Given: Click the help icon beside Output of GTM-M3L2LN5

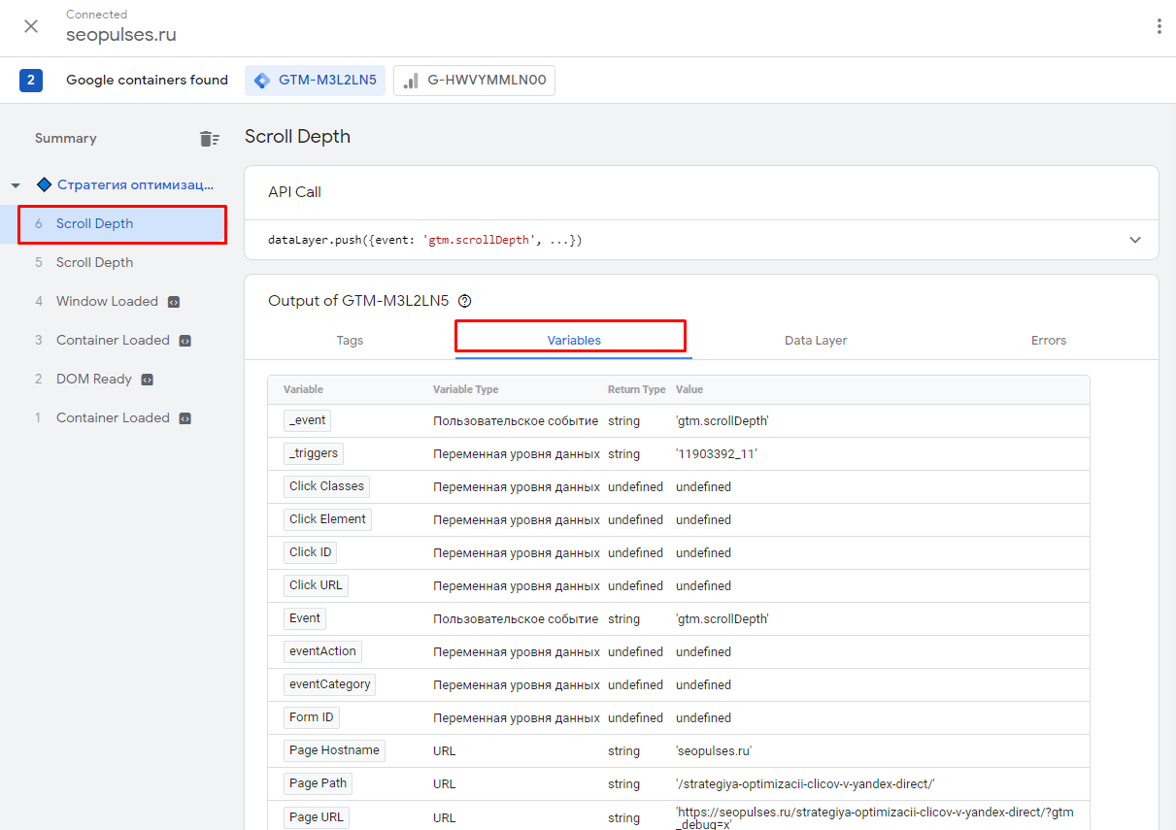Looking at the screenshot, I should point(464,301).
